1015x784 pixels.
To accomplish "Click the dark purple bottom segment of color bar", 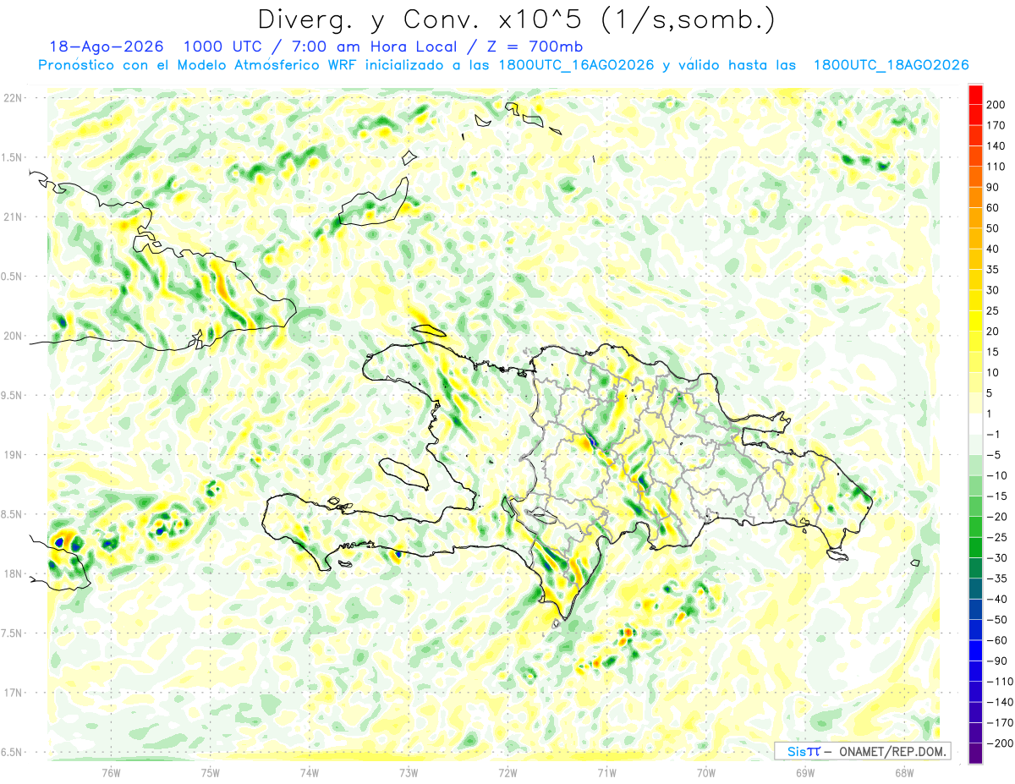I will point(975,754).
